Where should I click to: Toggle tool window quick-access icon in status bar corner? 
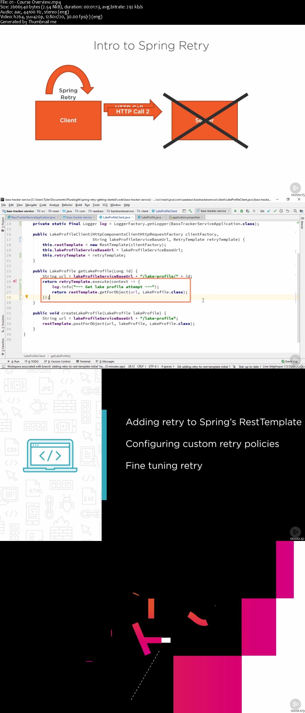pyautogui.click(x=3, y=367)
